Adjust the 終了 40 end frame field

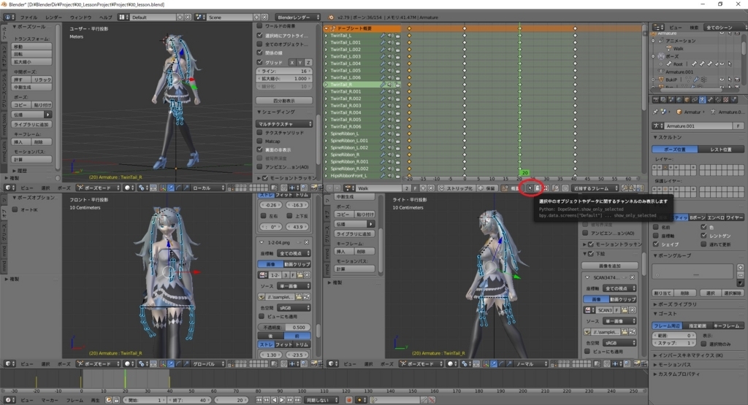pyautogui.click(x=191, y=400)
